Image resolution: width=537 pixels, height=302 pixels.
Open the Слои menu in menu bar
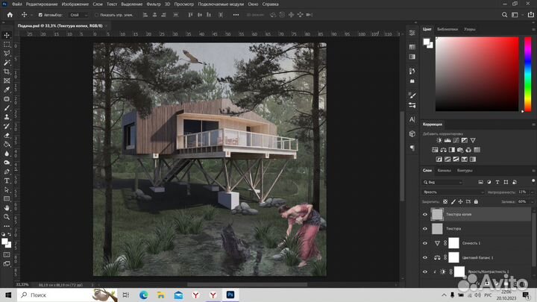(98, 4)
